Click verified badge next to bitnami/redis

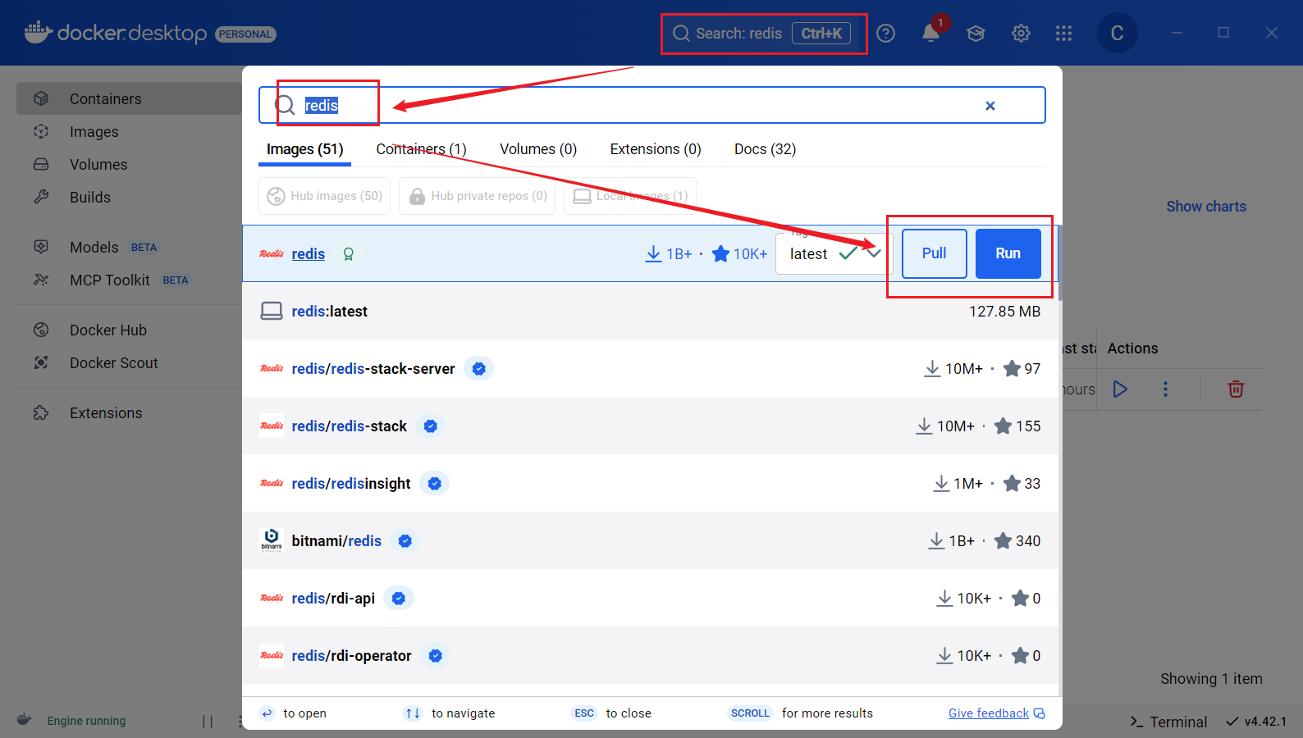click(405, 541)
